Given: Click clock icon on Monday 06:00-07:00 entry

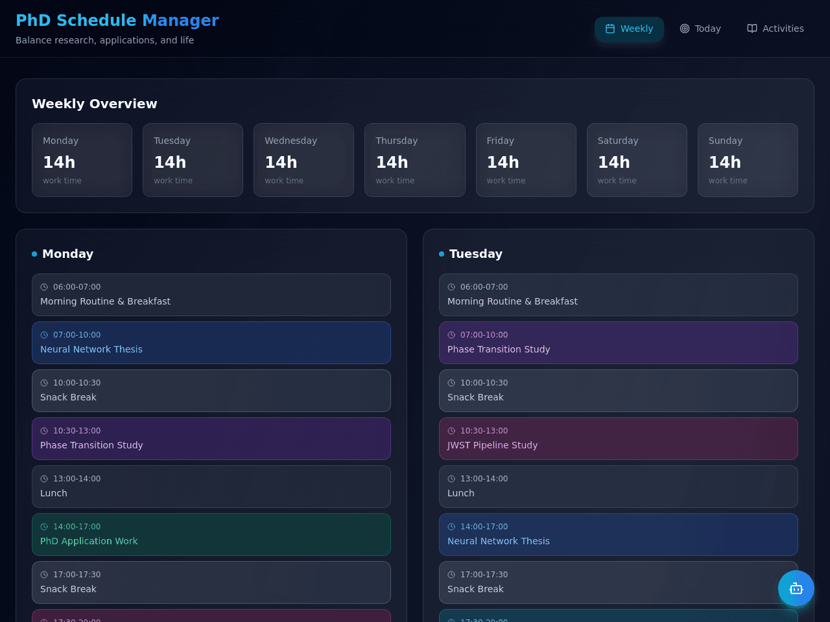Looking at the screenshot, I should tap(44, 287).
